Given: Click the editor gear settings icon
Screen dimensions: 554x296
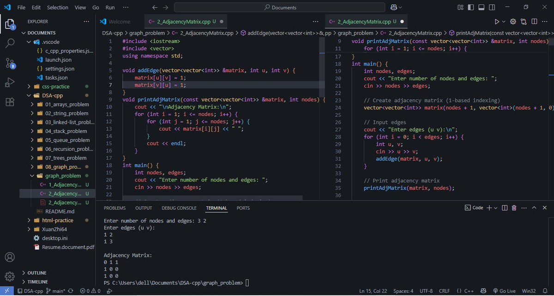Looking at the screenshot, I should (513, 22).
